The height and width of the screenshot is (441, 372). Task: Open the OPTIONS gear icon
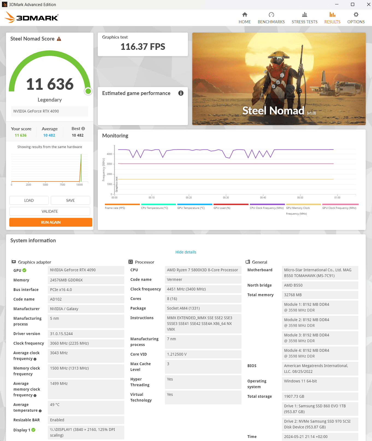(356, 15)
